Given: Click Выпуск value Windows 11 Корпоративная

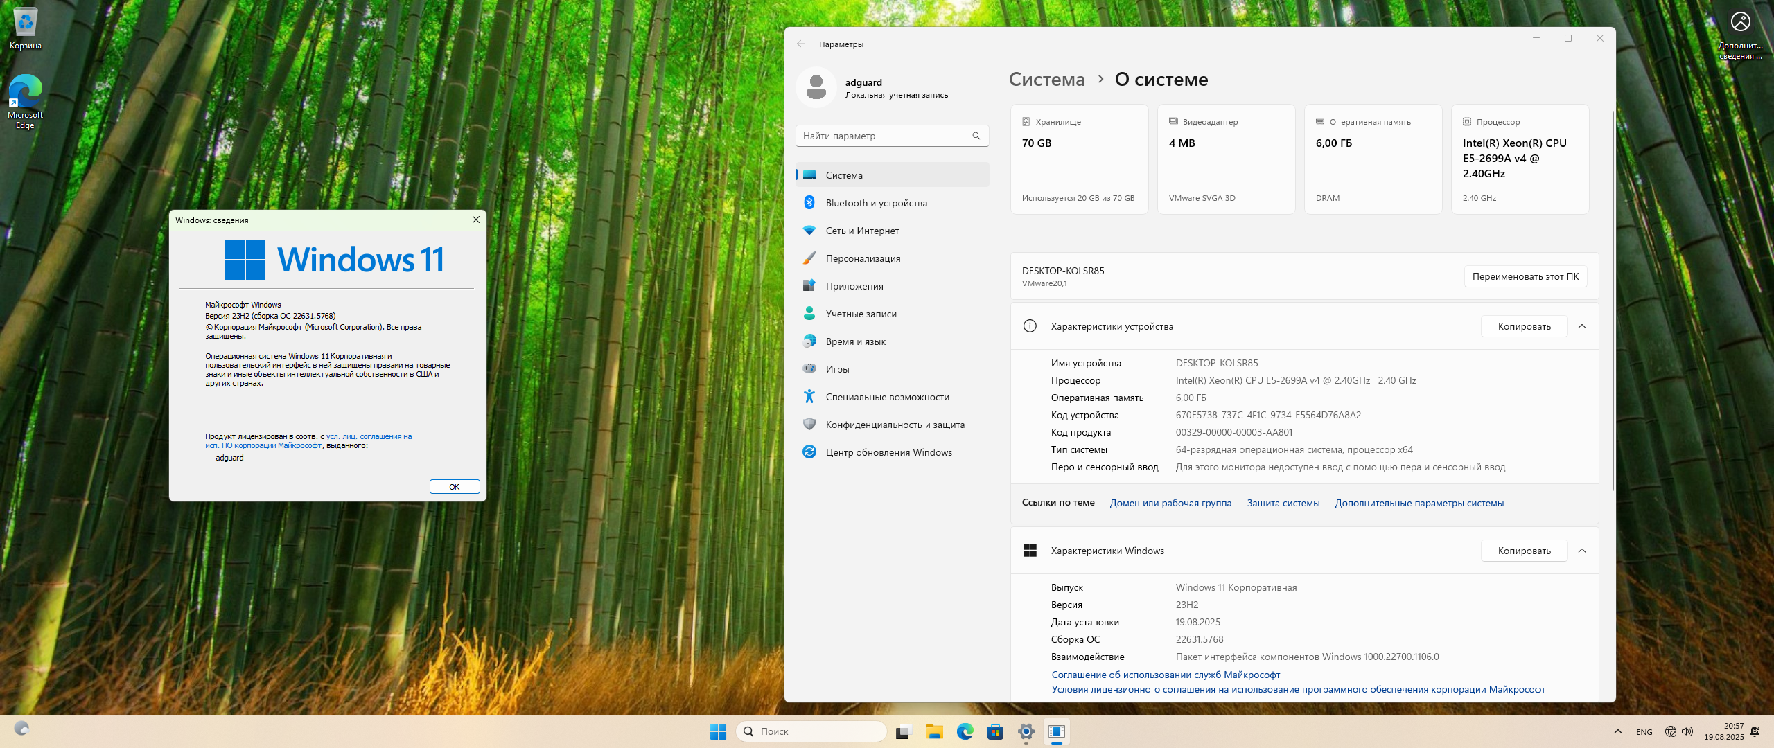Looking at the screenshot, I should (1236, 587).
